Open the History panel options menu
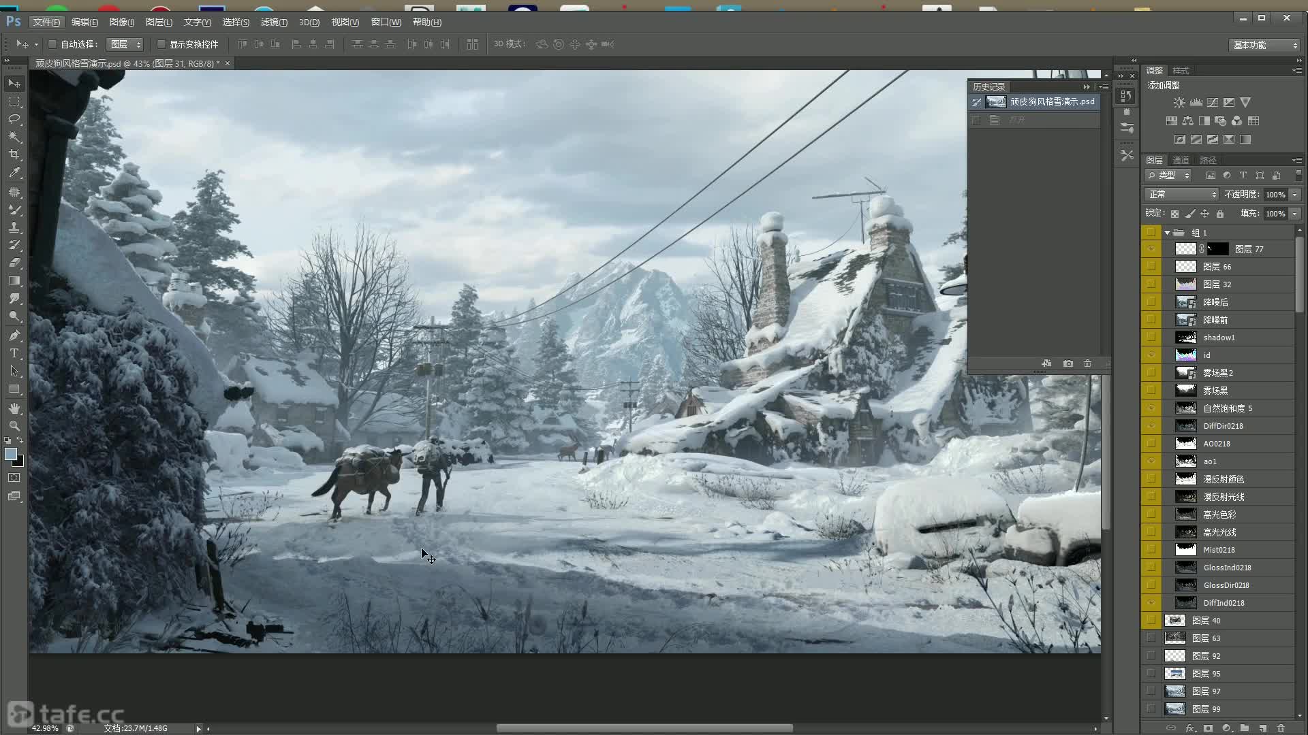1308x735 pixels. tap(1104, 87)
